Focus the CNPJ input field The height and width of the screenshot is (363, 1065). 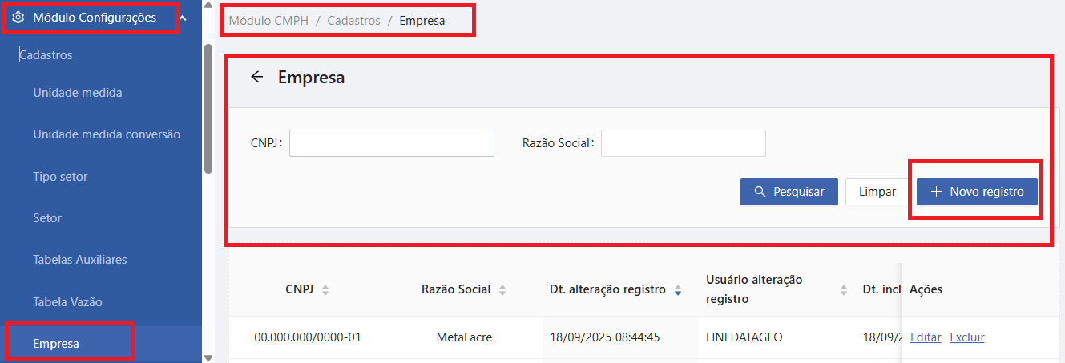(391, 143)
